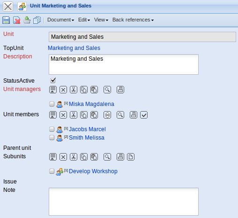Click the export icon with green arrow
238x218 pixels.
27,20
